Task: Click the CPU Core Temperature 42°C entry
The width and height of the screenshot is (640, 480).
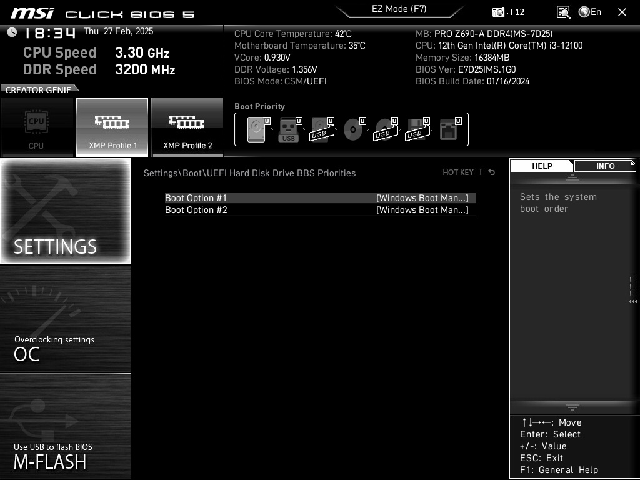Action: [x=293, y=34]
